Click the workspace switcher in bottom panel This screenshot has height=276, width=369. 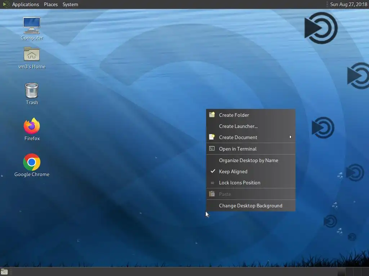(x=353, y=272)
